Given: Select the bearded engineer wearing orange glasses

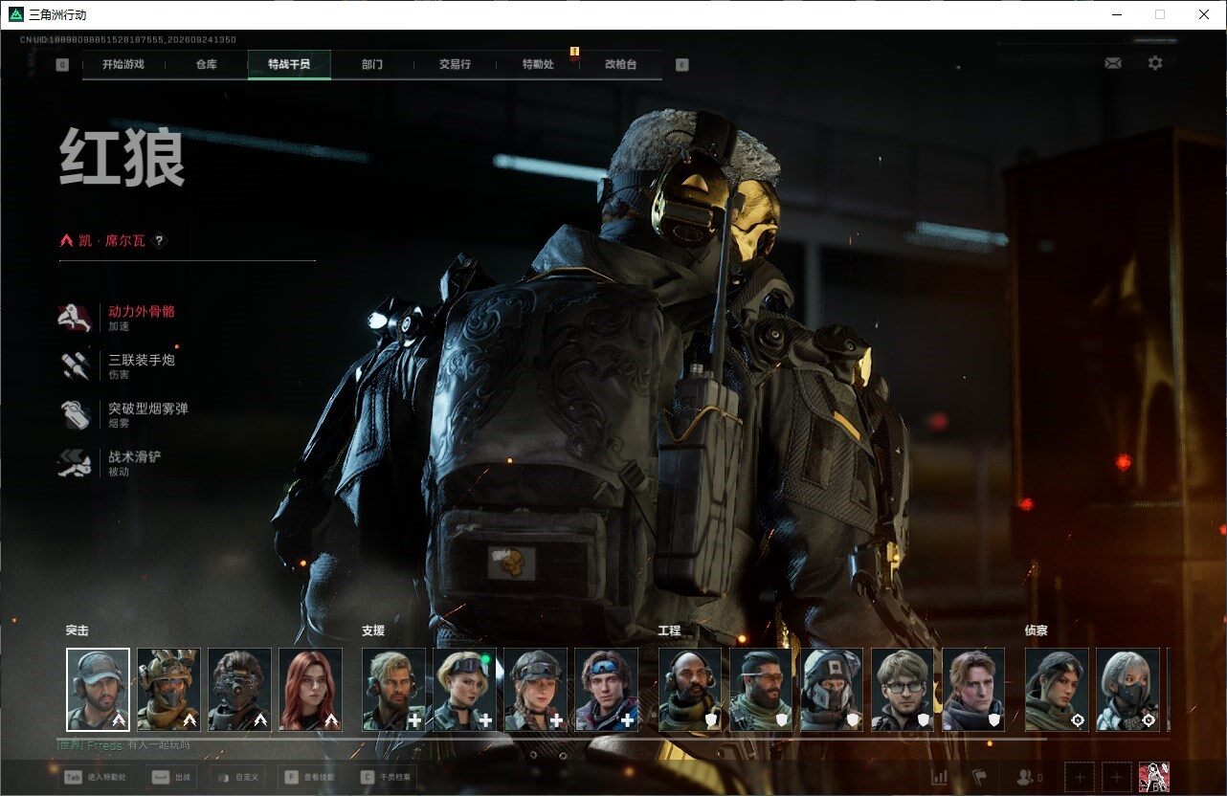Looking at the screenshot, I should [761, 690].
